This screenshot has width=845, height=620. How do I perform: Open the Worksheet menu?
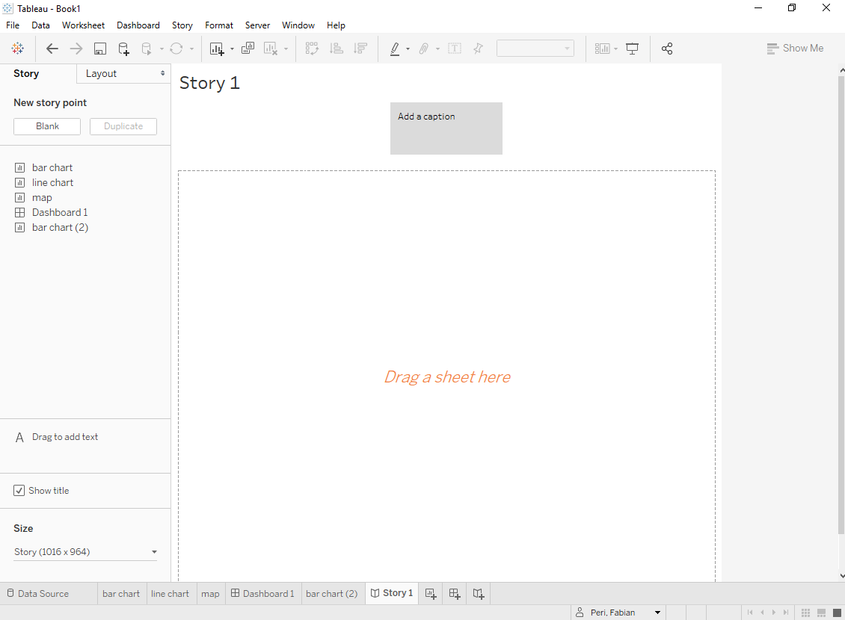pyautogui.click(x=83, y=25)
